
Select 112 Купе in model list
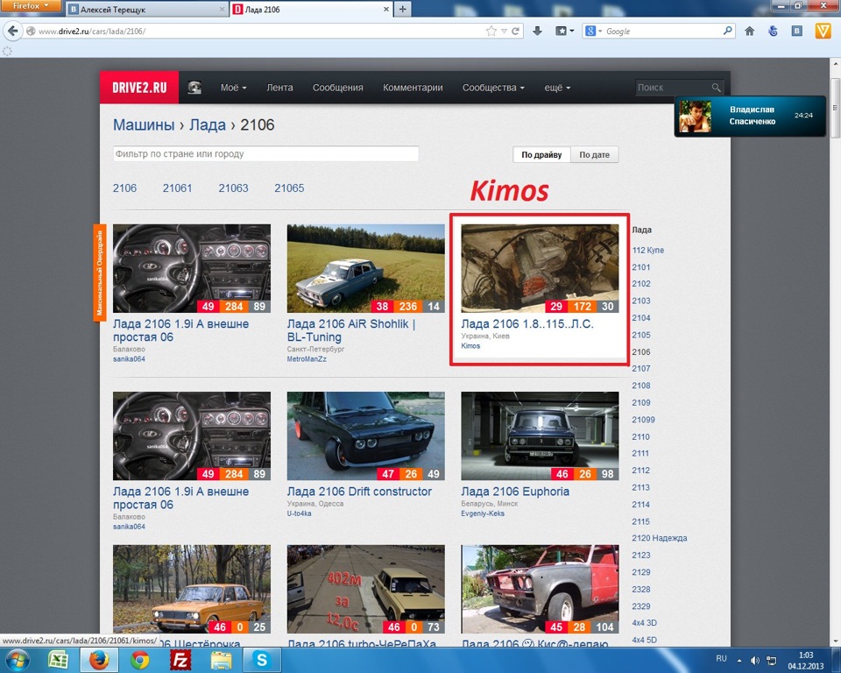tap(648, 250)
